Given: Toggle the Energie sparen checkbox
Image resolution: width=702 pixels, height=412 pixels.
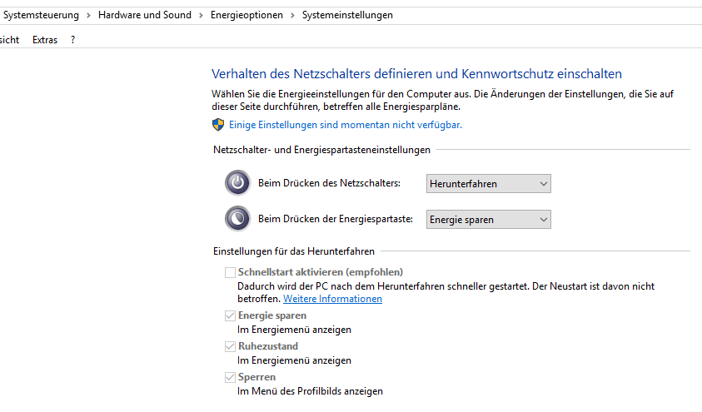Looking at the screenshot, I should click(230, 316).
